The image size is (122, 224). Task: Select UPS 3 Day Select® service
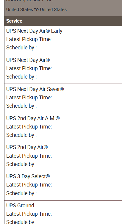coord(28,176)
